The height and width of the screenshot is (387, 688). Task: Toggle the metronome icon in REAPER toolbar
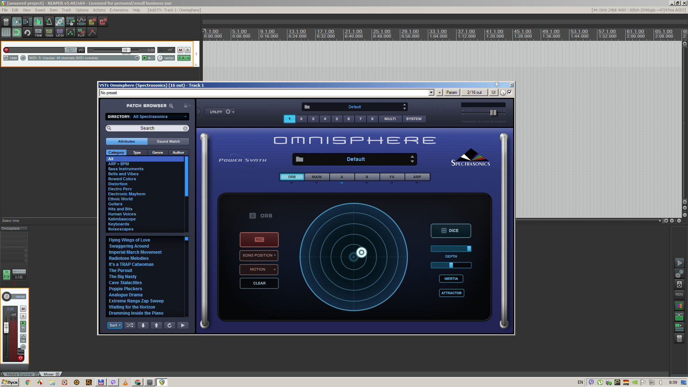click(x=49, y=22)
